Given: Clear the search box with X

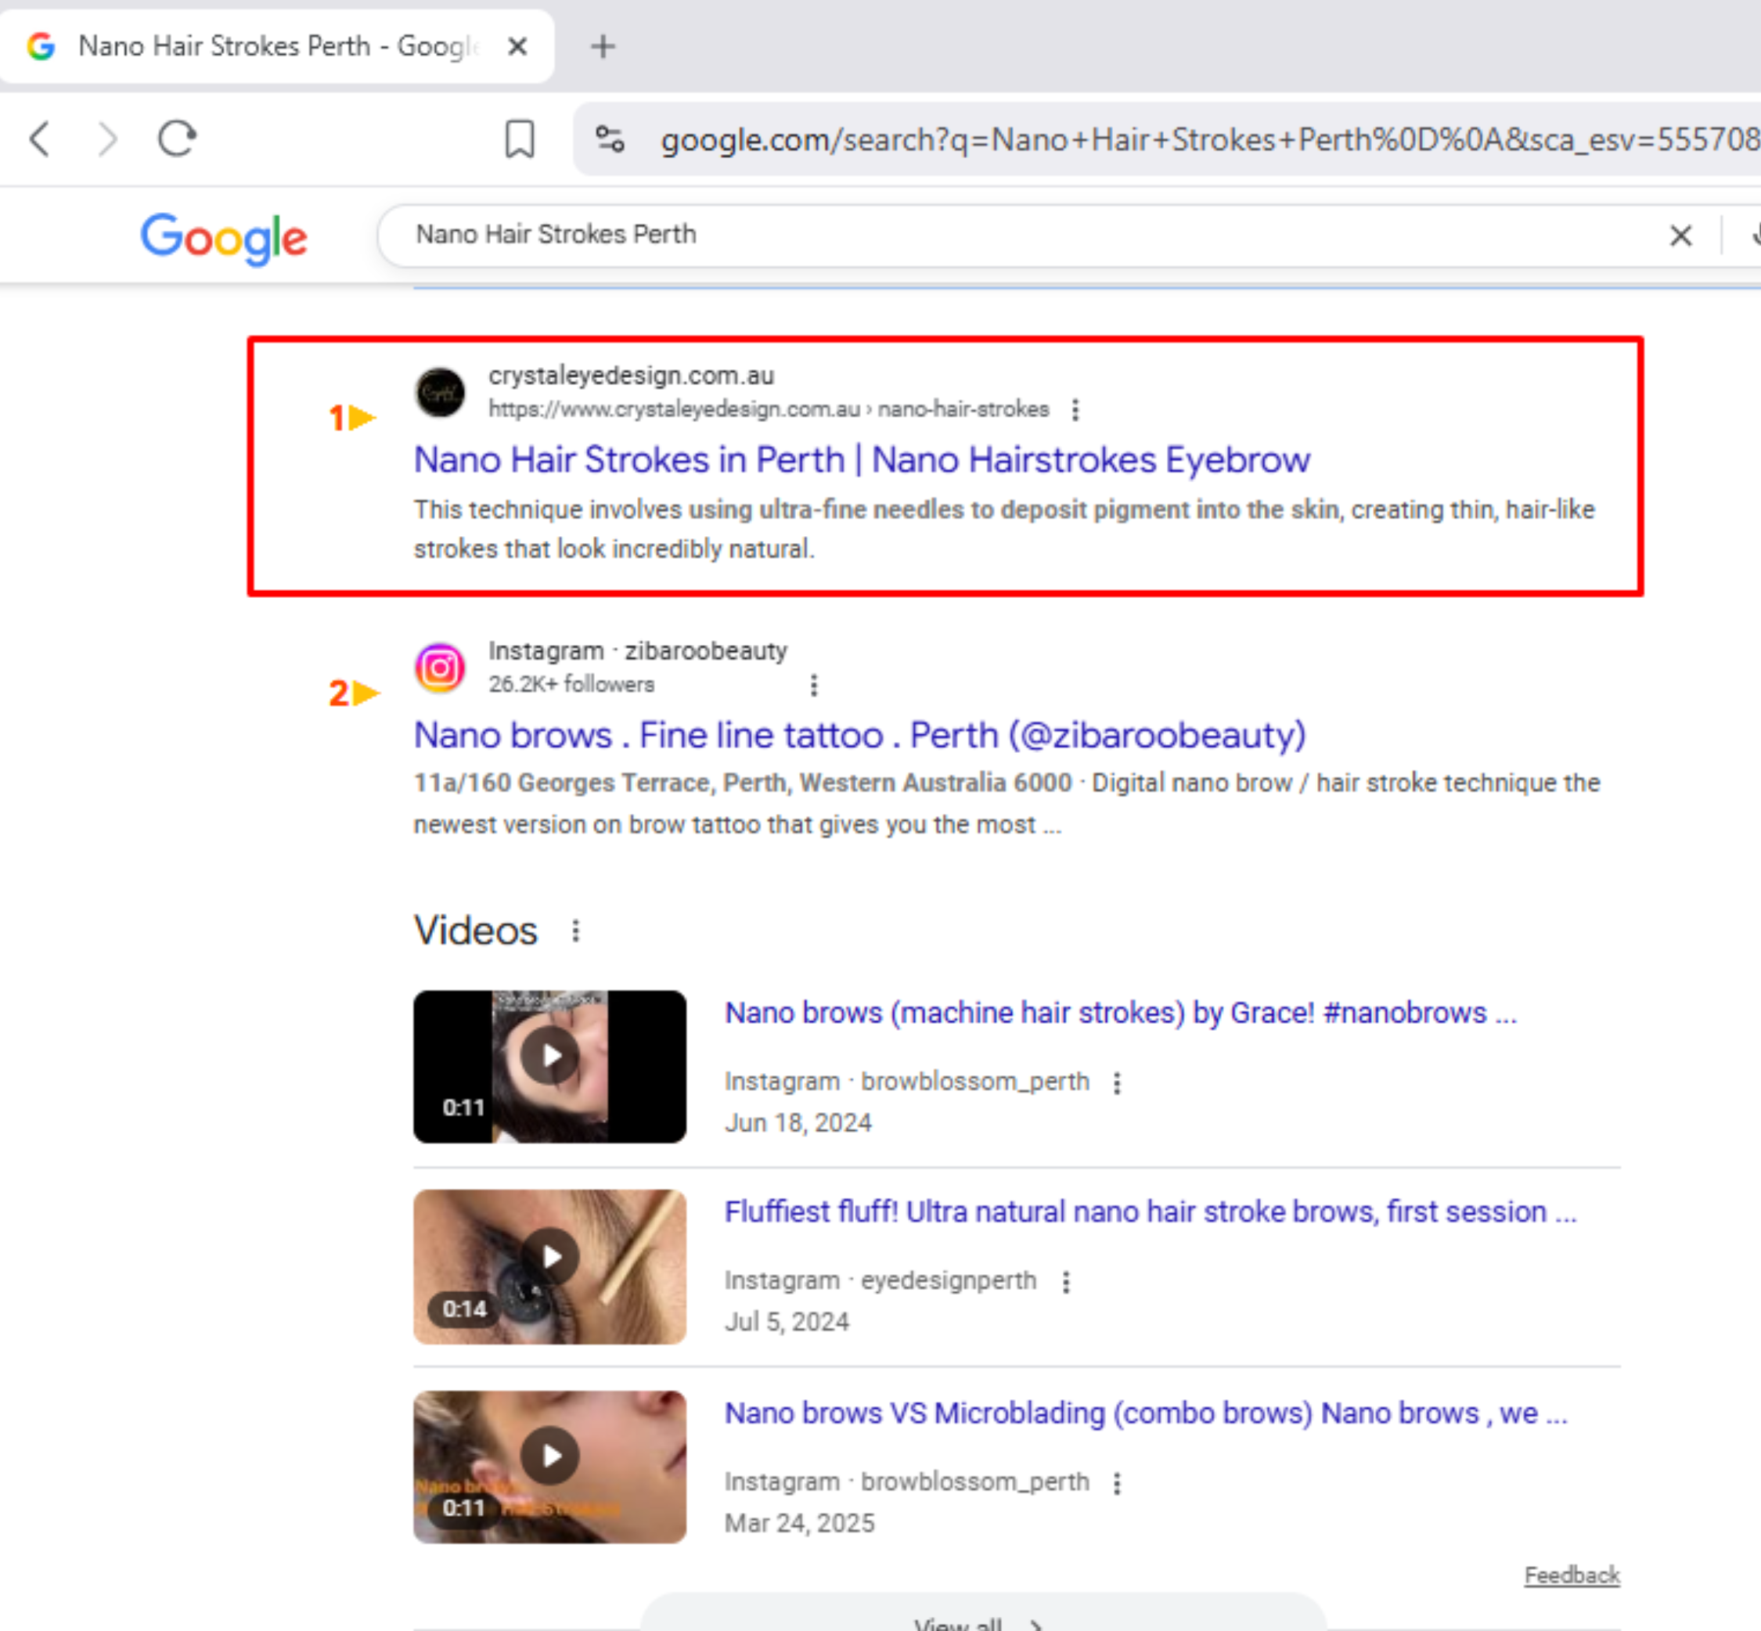Looking at the screenshot, I should [1680, 236].
